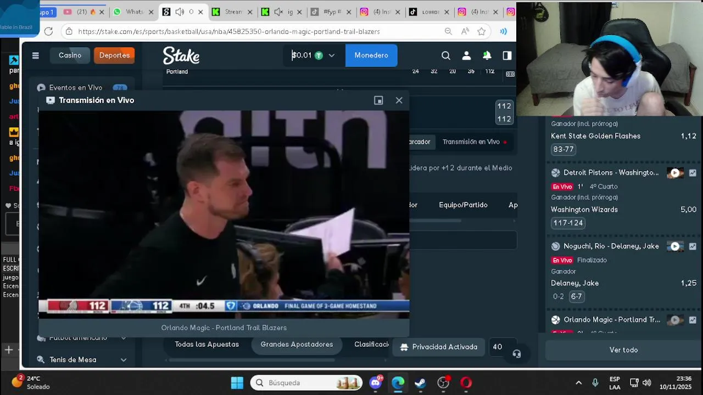703x395 pixels.
Task: Click the Windows Búsqueda search box
Action: (x=306, y=383)
